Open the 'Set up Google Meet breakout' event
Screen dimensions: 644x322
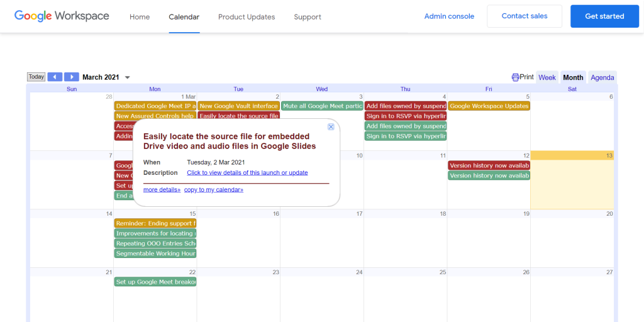tap(155, 282)
